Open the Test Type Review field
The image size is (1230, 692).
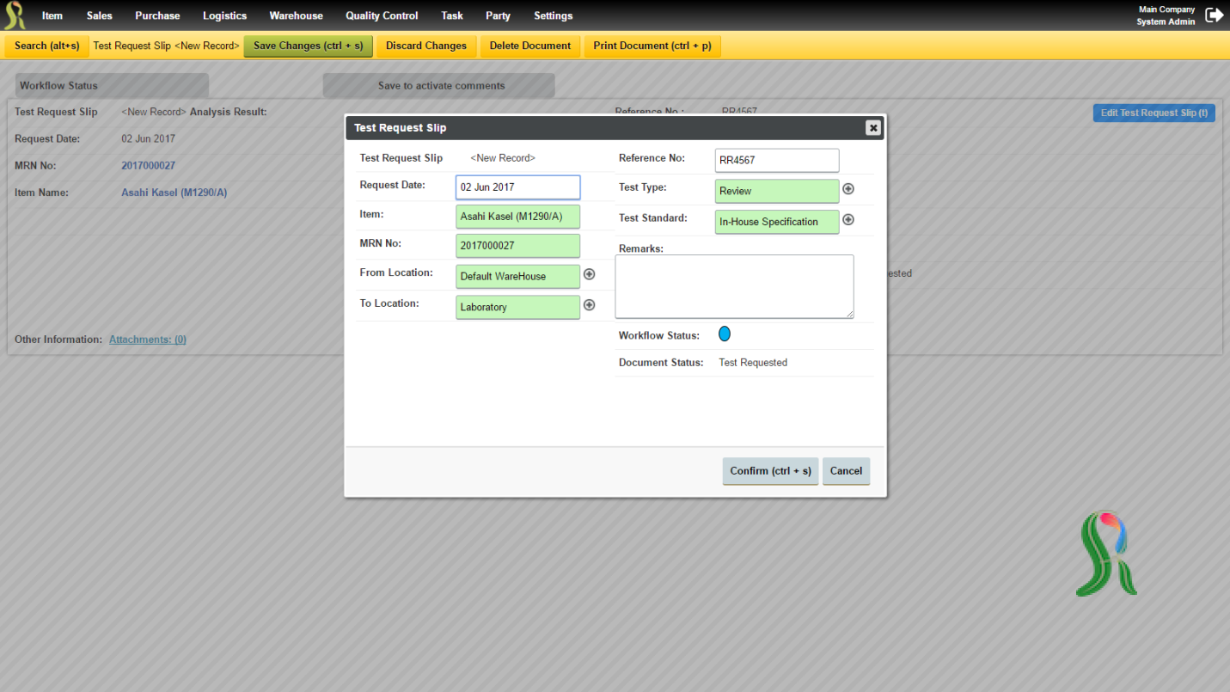tap(777, 191)
